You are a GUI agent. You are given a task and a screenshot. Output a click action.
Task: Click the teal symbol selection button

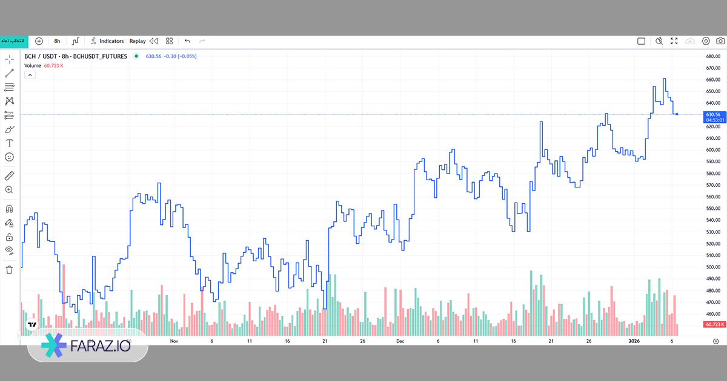pos(13,41)
